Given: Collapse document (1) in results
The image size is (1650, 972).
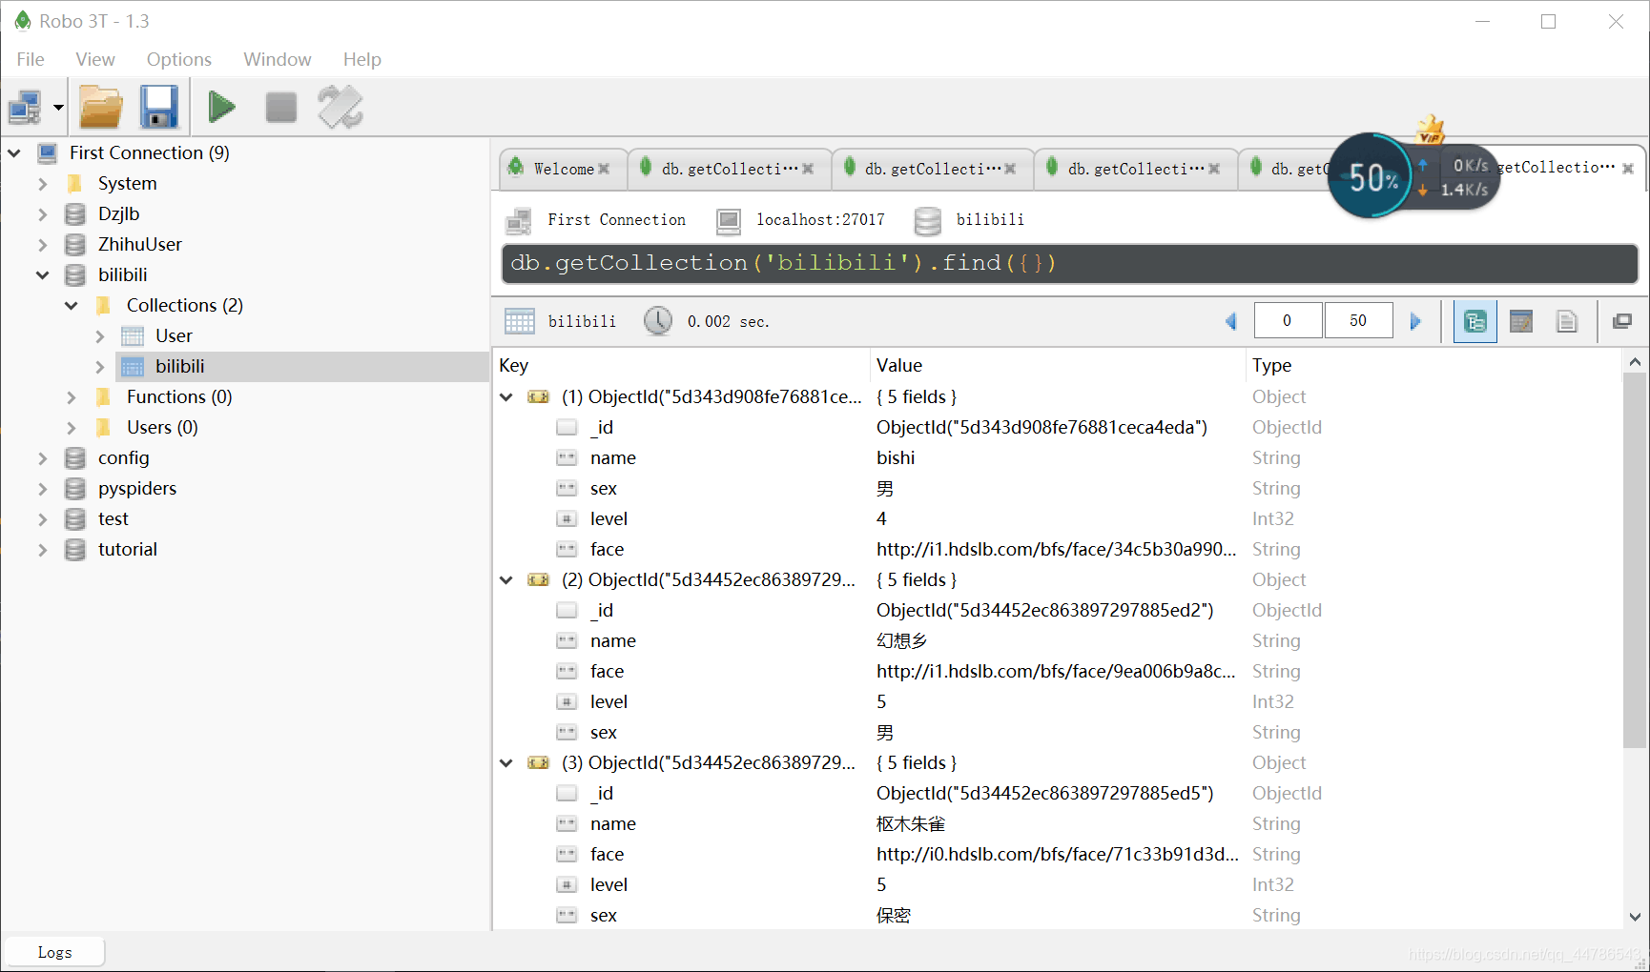Looking at the screenshot, I should pos(506,396).
